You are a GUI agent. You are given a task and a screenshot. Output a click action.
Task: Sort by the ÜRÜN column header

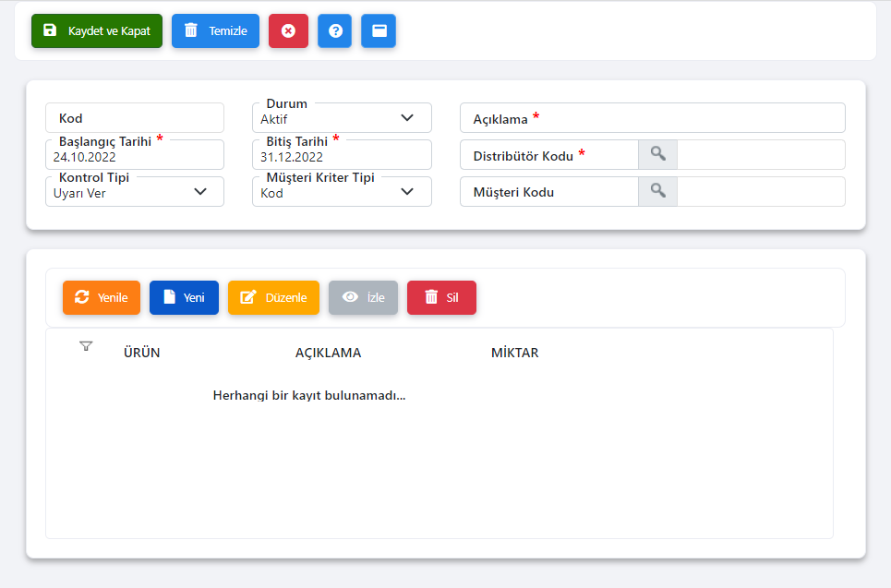(x=141, y=353)
